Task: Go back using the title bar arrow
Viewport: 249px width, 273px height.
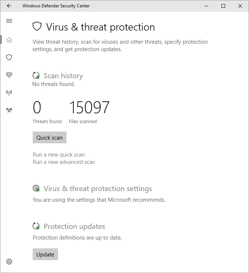Action: 9,6
